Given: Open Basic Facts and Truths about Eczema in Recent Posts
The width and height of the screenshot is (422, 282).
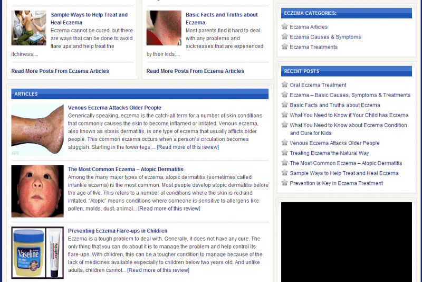Looking at the screenshot, I should (335, 105).
